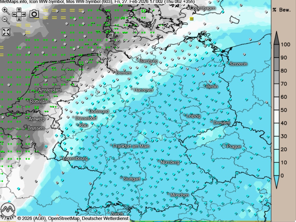Image resolution: width=296 pixels, height=222 pixels.
Task: Pan map right with the right arrow
Action: (23, 14)
